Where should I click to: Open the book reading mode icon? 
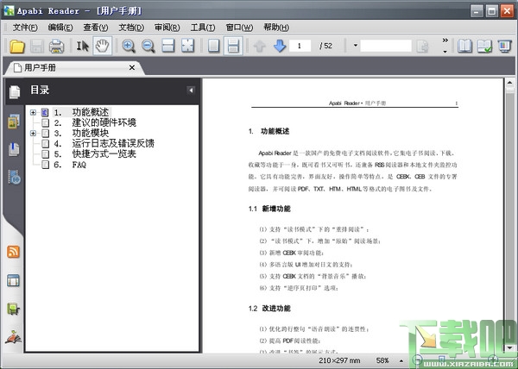coord(464,47)
